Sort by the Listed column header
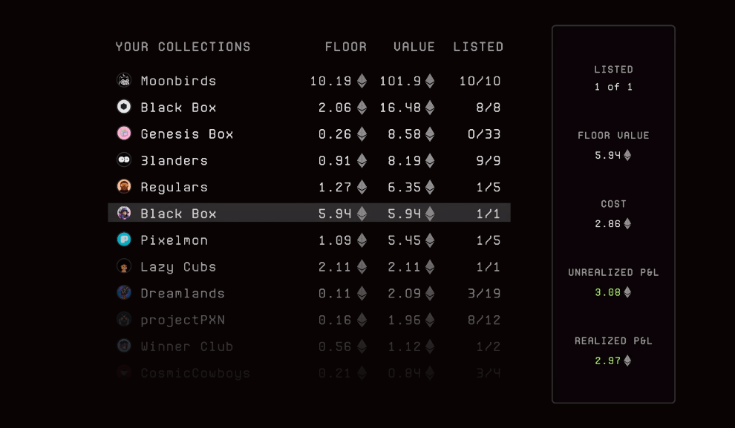 478,47
